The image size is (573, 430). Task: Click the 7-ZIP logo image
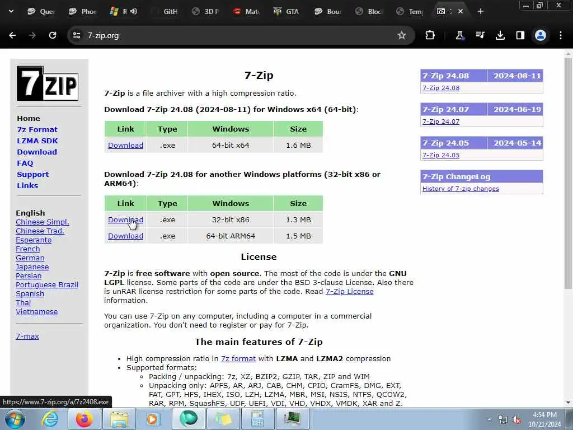48,83
